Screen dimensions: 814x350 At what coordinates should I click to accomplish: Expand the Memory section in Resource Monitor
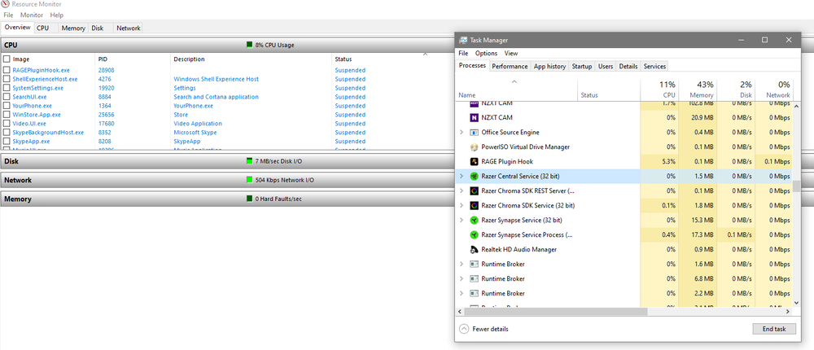tap(227, 199)
